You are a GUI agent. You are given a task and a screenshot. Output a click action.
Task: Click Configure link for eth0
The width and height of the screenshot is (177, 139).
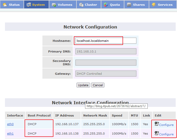tap(166, 125)
